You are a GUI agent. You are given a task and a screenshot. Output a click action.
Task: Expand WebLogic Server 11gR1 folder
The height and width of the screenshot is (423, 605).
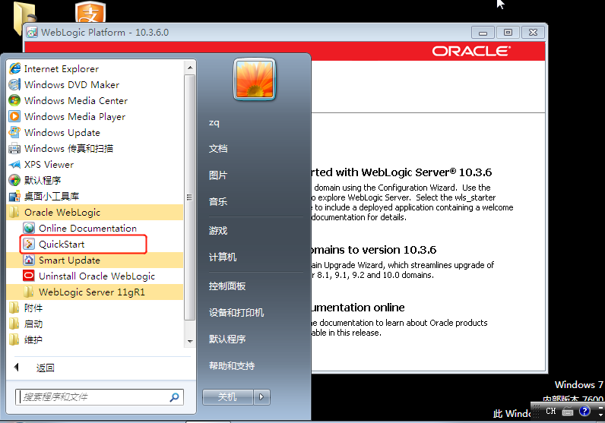click(x=94, y=292)
